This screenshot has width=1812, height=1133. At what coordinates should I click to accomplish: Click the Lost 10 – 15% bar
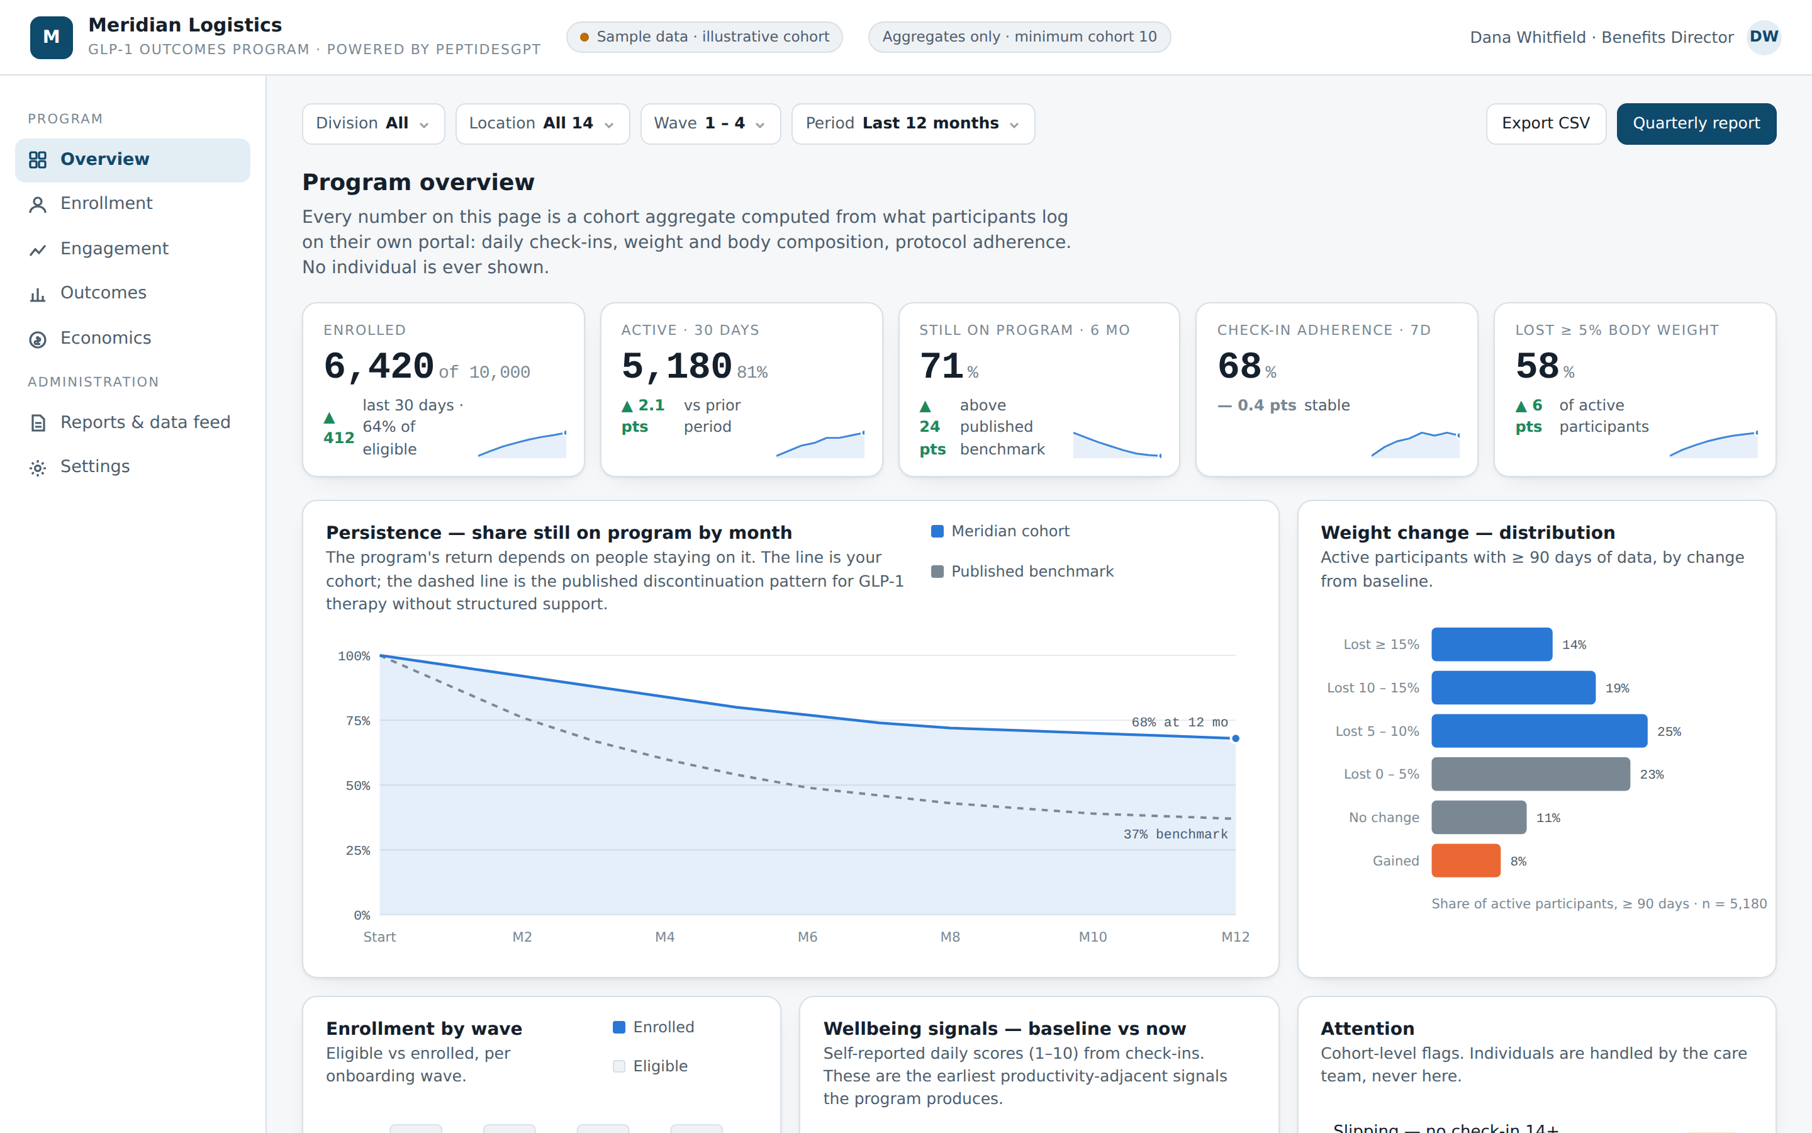coord(1513,688)
